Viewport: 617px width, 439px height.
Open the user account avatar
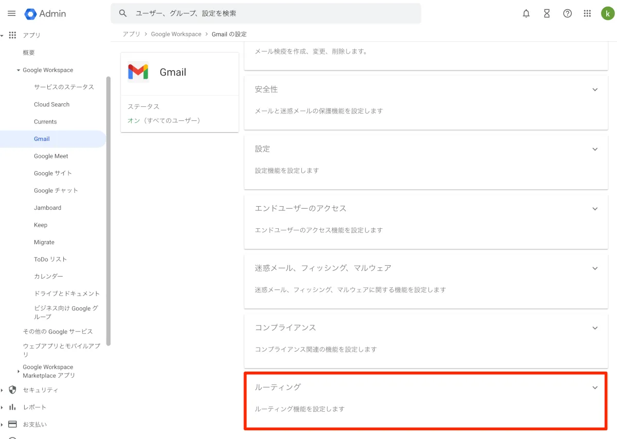[x=608, y=14]
